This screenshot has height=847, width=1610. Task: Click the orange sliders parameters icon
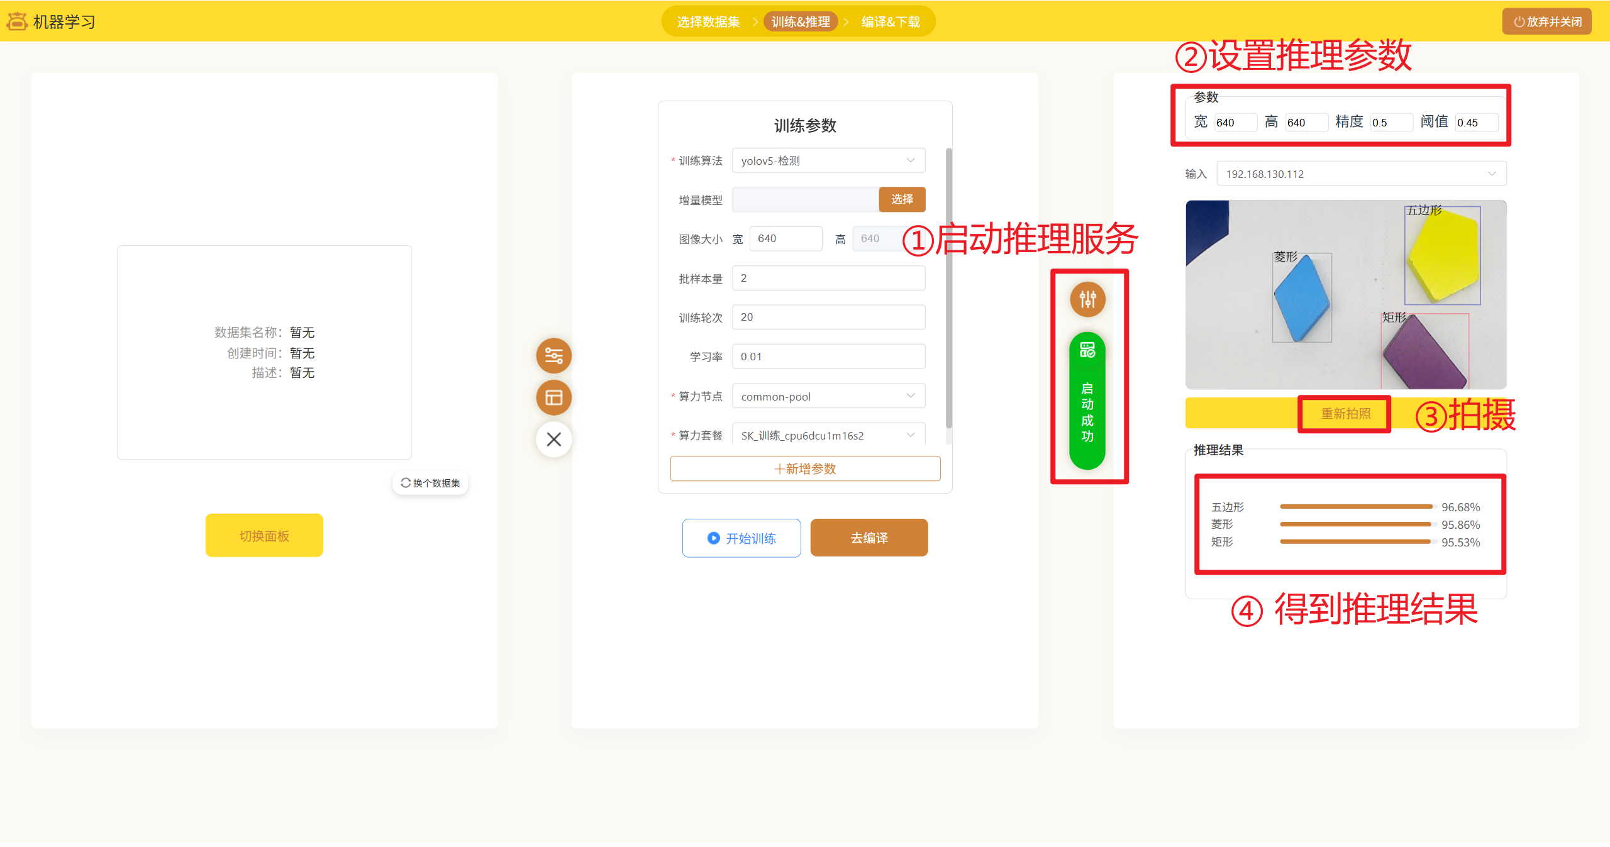(x=553, y=356)
